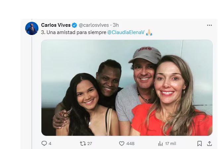Click the 448 likes count

pyautogui.click(x=130, y=143)
